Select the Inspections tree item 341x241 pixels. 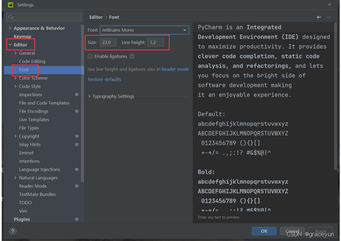(x=30, y=95)
